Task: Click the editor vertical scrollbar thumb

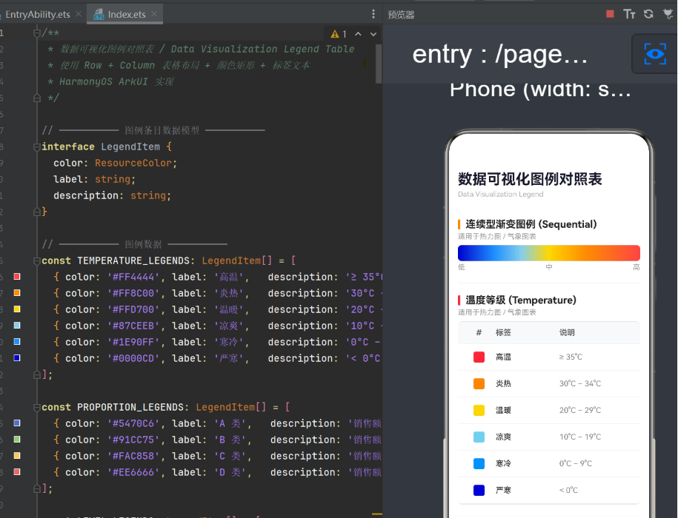Action: 379,63
